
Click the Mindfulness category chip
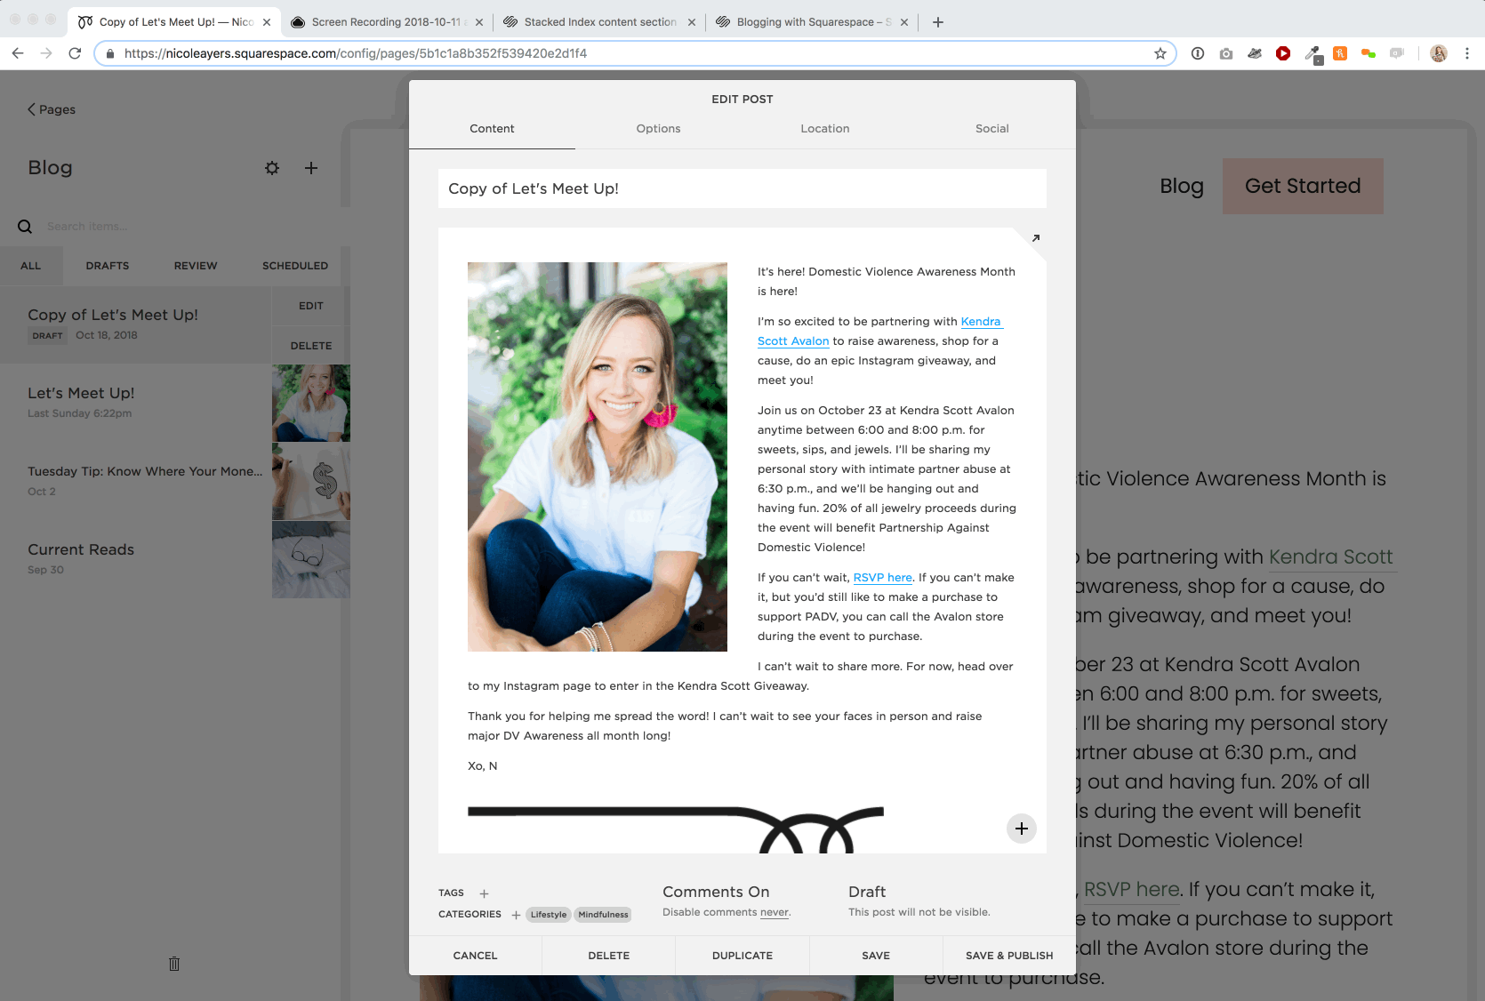coord(603,915)
